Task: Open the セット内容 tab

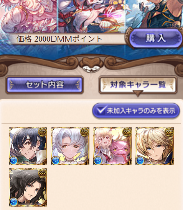Action: pyautogui.click(x=45, y=85)
